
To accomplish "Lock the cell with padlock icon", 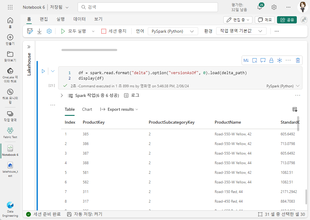I will (271, 60).
